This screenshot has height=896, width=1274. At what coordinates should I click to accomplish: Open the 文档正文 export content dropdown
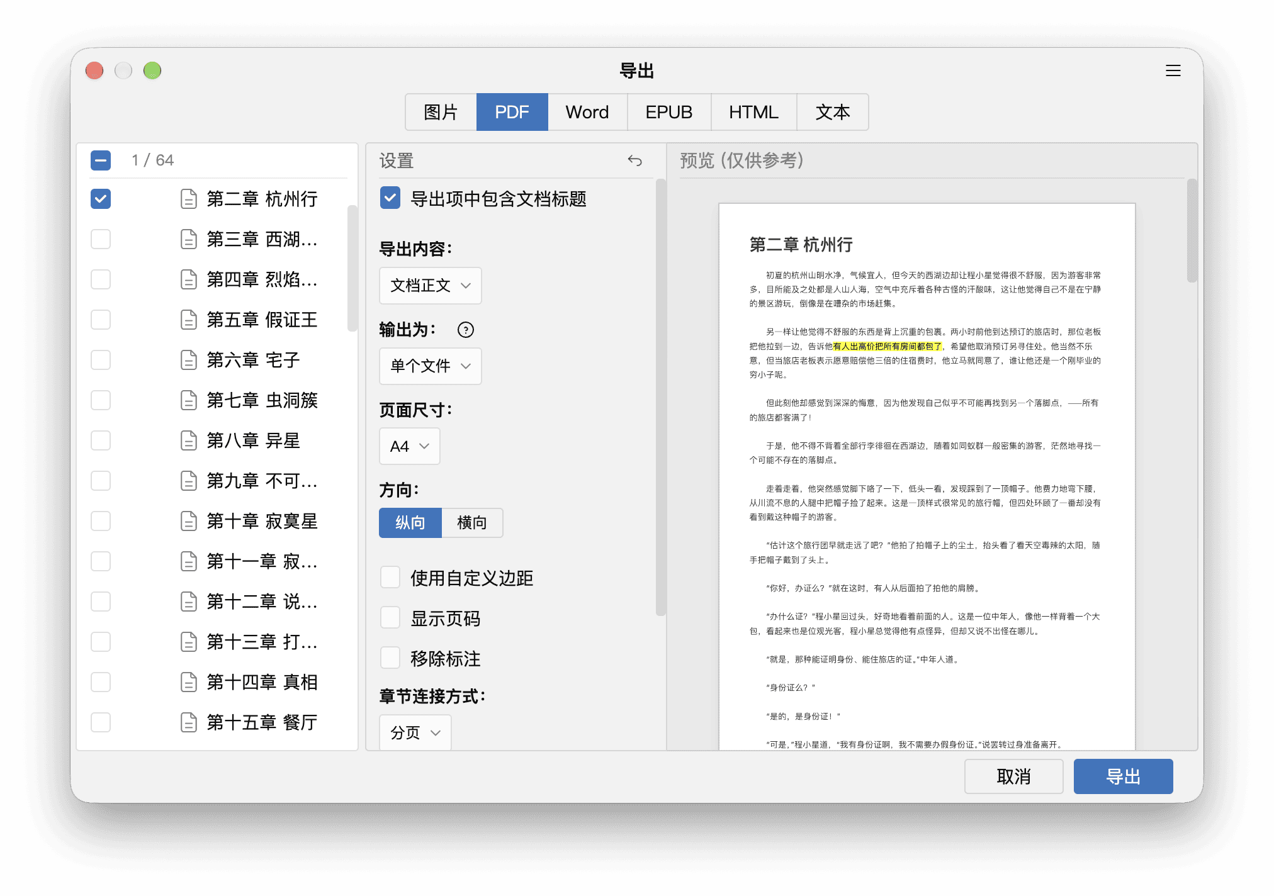pos(431,286)
